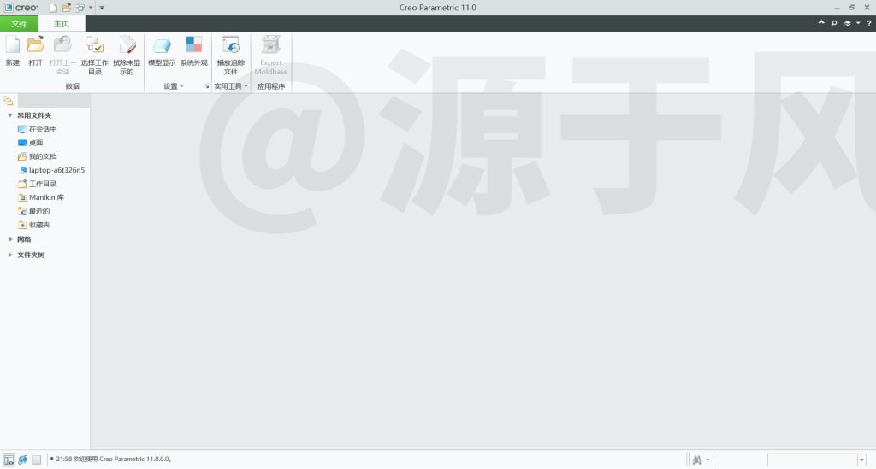Image resolution: width=876 pixels, height=469 pixels.
Task: Open the windows icon dropdown arrow in quick access toolbar
Action: pyautogui.click(x=91, y=8)
